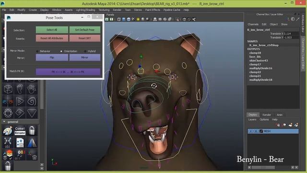Click the inverted gem triangle shelf icon
The width and height of the screenshot is (307, 173).
pyautogui.click(x=32, y=113)
